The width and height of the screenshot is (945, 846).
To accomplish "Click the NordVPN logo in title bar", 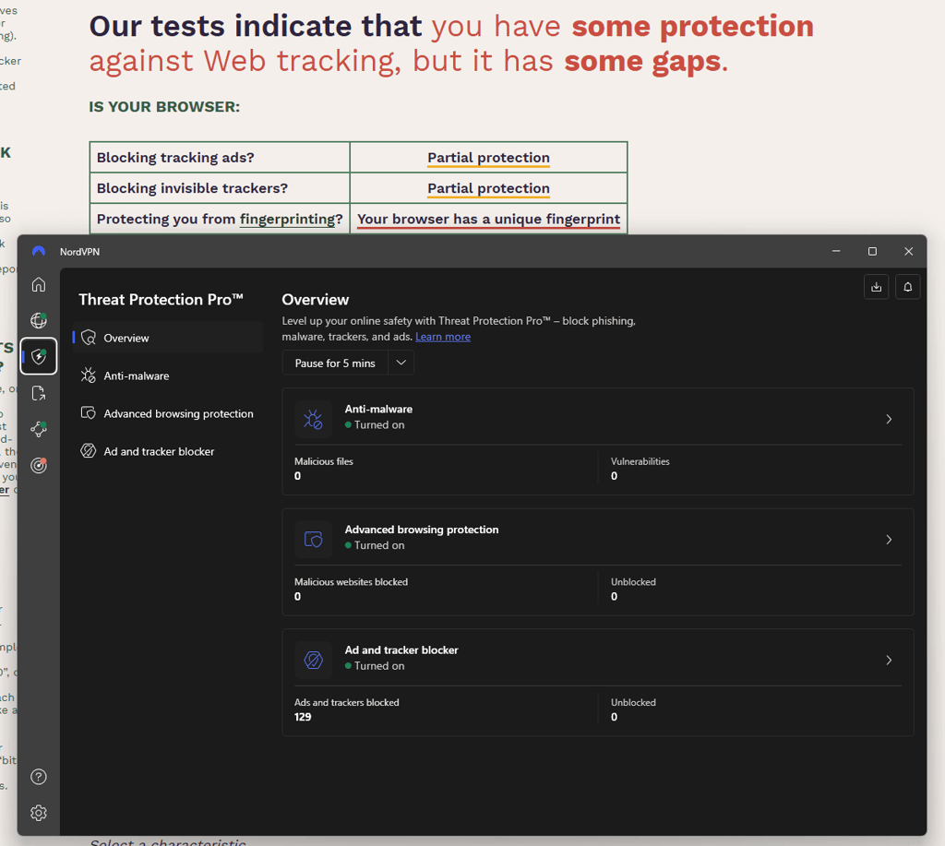I will pos(39,251).
